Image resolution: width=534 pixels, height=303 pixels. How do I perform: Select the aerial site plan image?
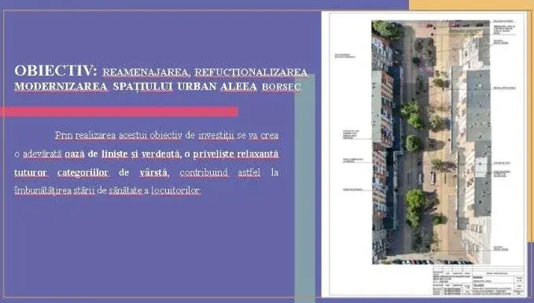[x=431, y=142]
